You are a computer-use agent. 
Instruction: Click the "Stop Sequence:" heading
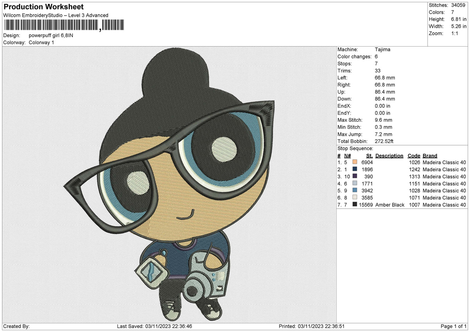tap(355, 149)
